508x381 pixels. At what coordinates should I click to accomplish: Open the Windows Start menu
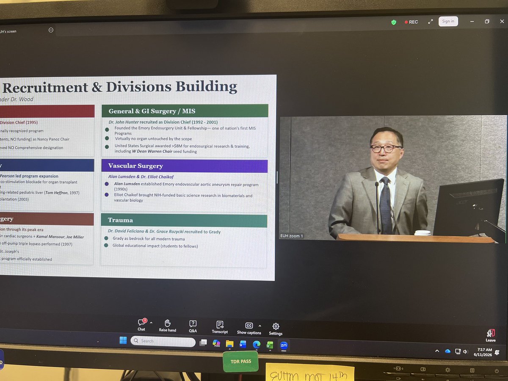click(x=123, y=340)
